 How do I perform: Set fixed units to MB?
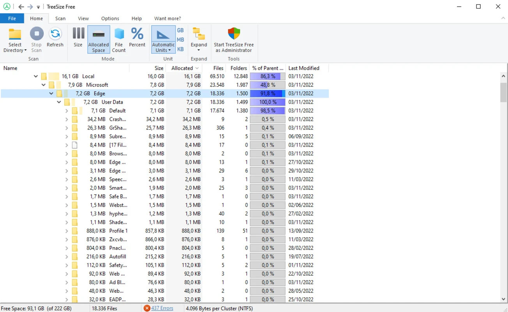(180, 39)
